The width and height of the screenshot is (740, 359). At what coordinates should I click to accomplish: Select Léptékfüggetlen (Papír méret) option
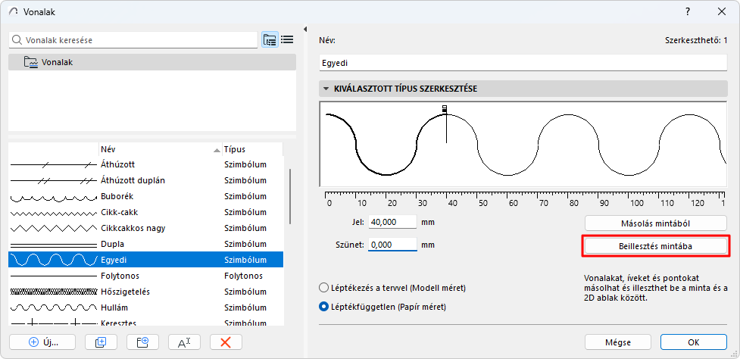point(382,307)
